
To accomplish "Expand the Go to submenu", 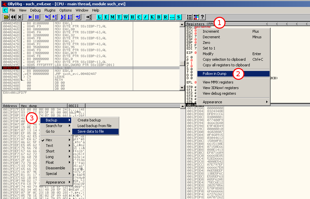I will pyautogui.click(x=55, y=131).
